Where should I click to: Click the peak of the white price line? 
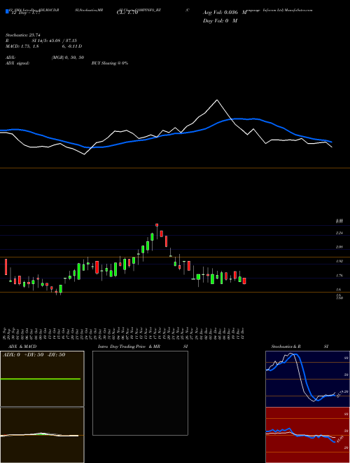point(217,100)
